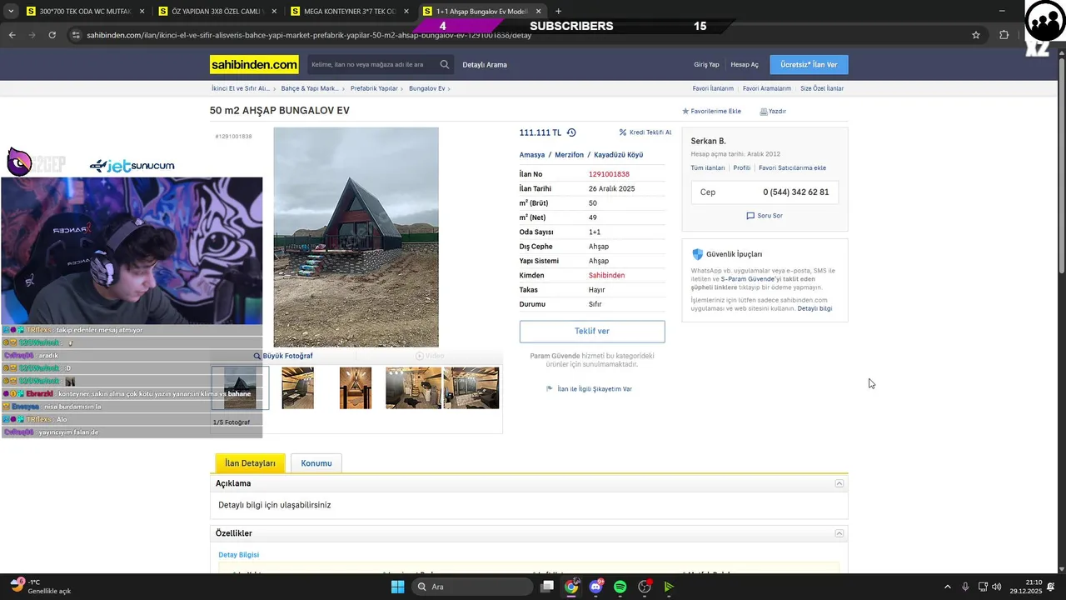This screenshot has width=1066, height=600.
Task: Click the browser address bar URL
Action: click(x=308, y=35)
